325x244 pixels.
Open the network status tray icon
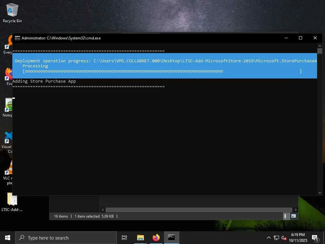pos(276,238)
